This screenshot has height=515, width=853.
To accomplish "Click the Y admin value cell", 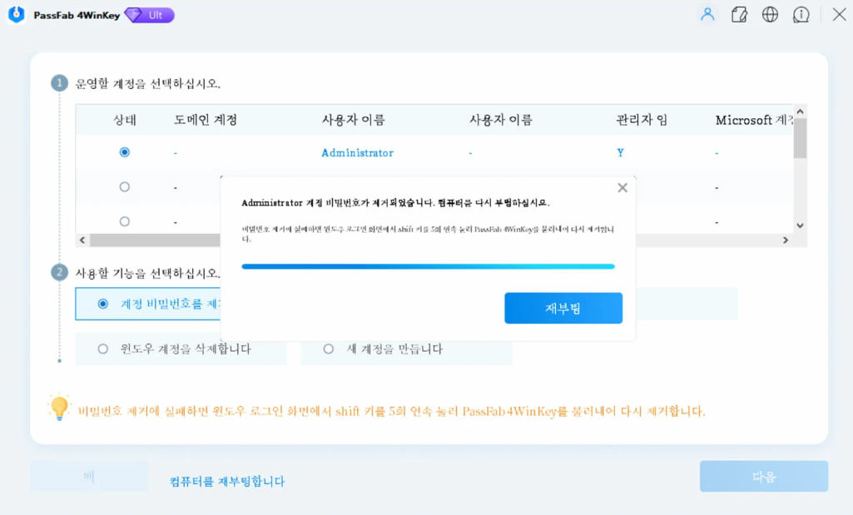I will [x=620, y=153].
